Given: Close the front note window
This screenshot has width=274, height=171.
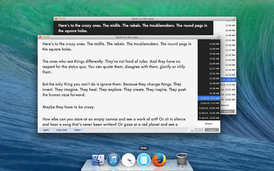Looking at the screenshot, I should tap(40, 37).
